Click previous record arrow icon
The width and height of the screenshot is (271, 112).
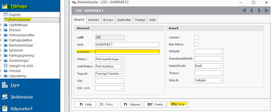pos(252,10)
